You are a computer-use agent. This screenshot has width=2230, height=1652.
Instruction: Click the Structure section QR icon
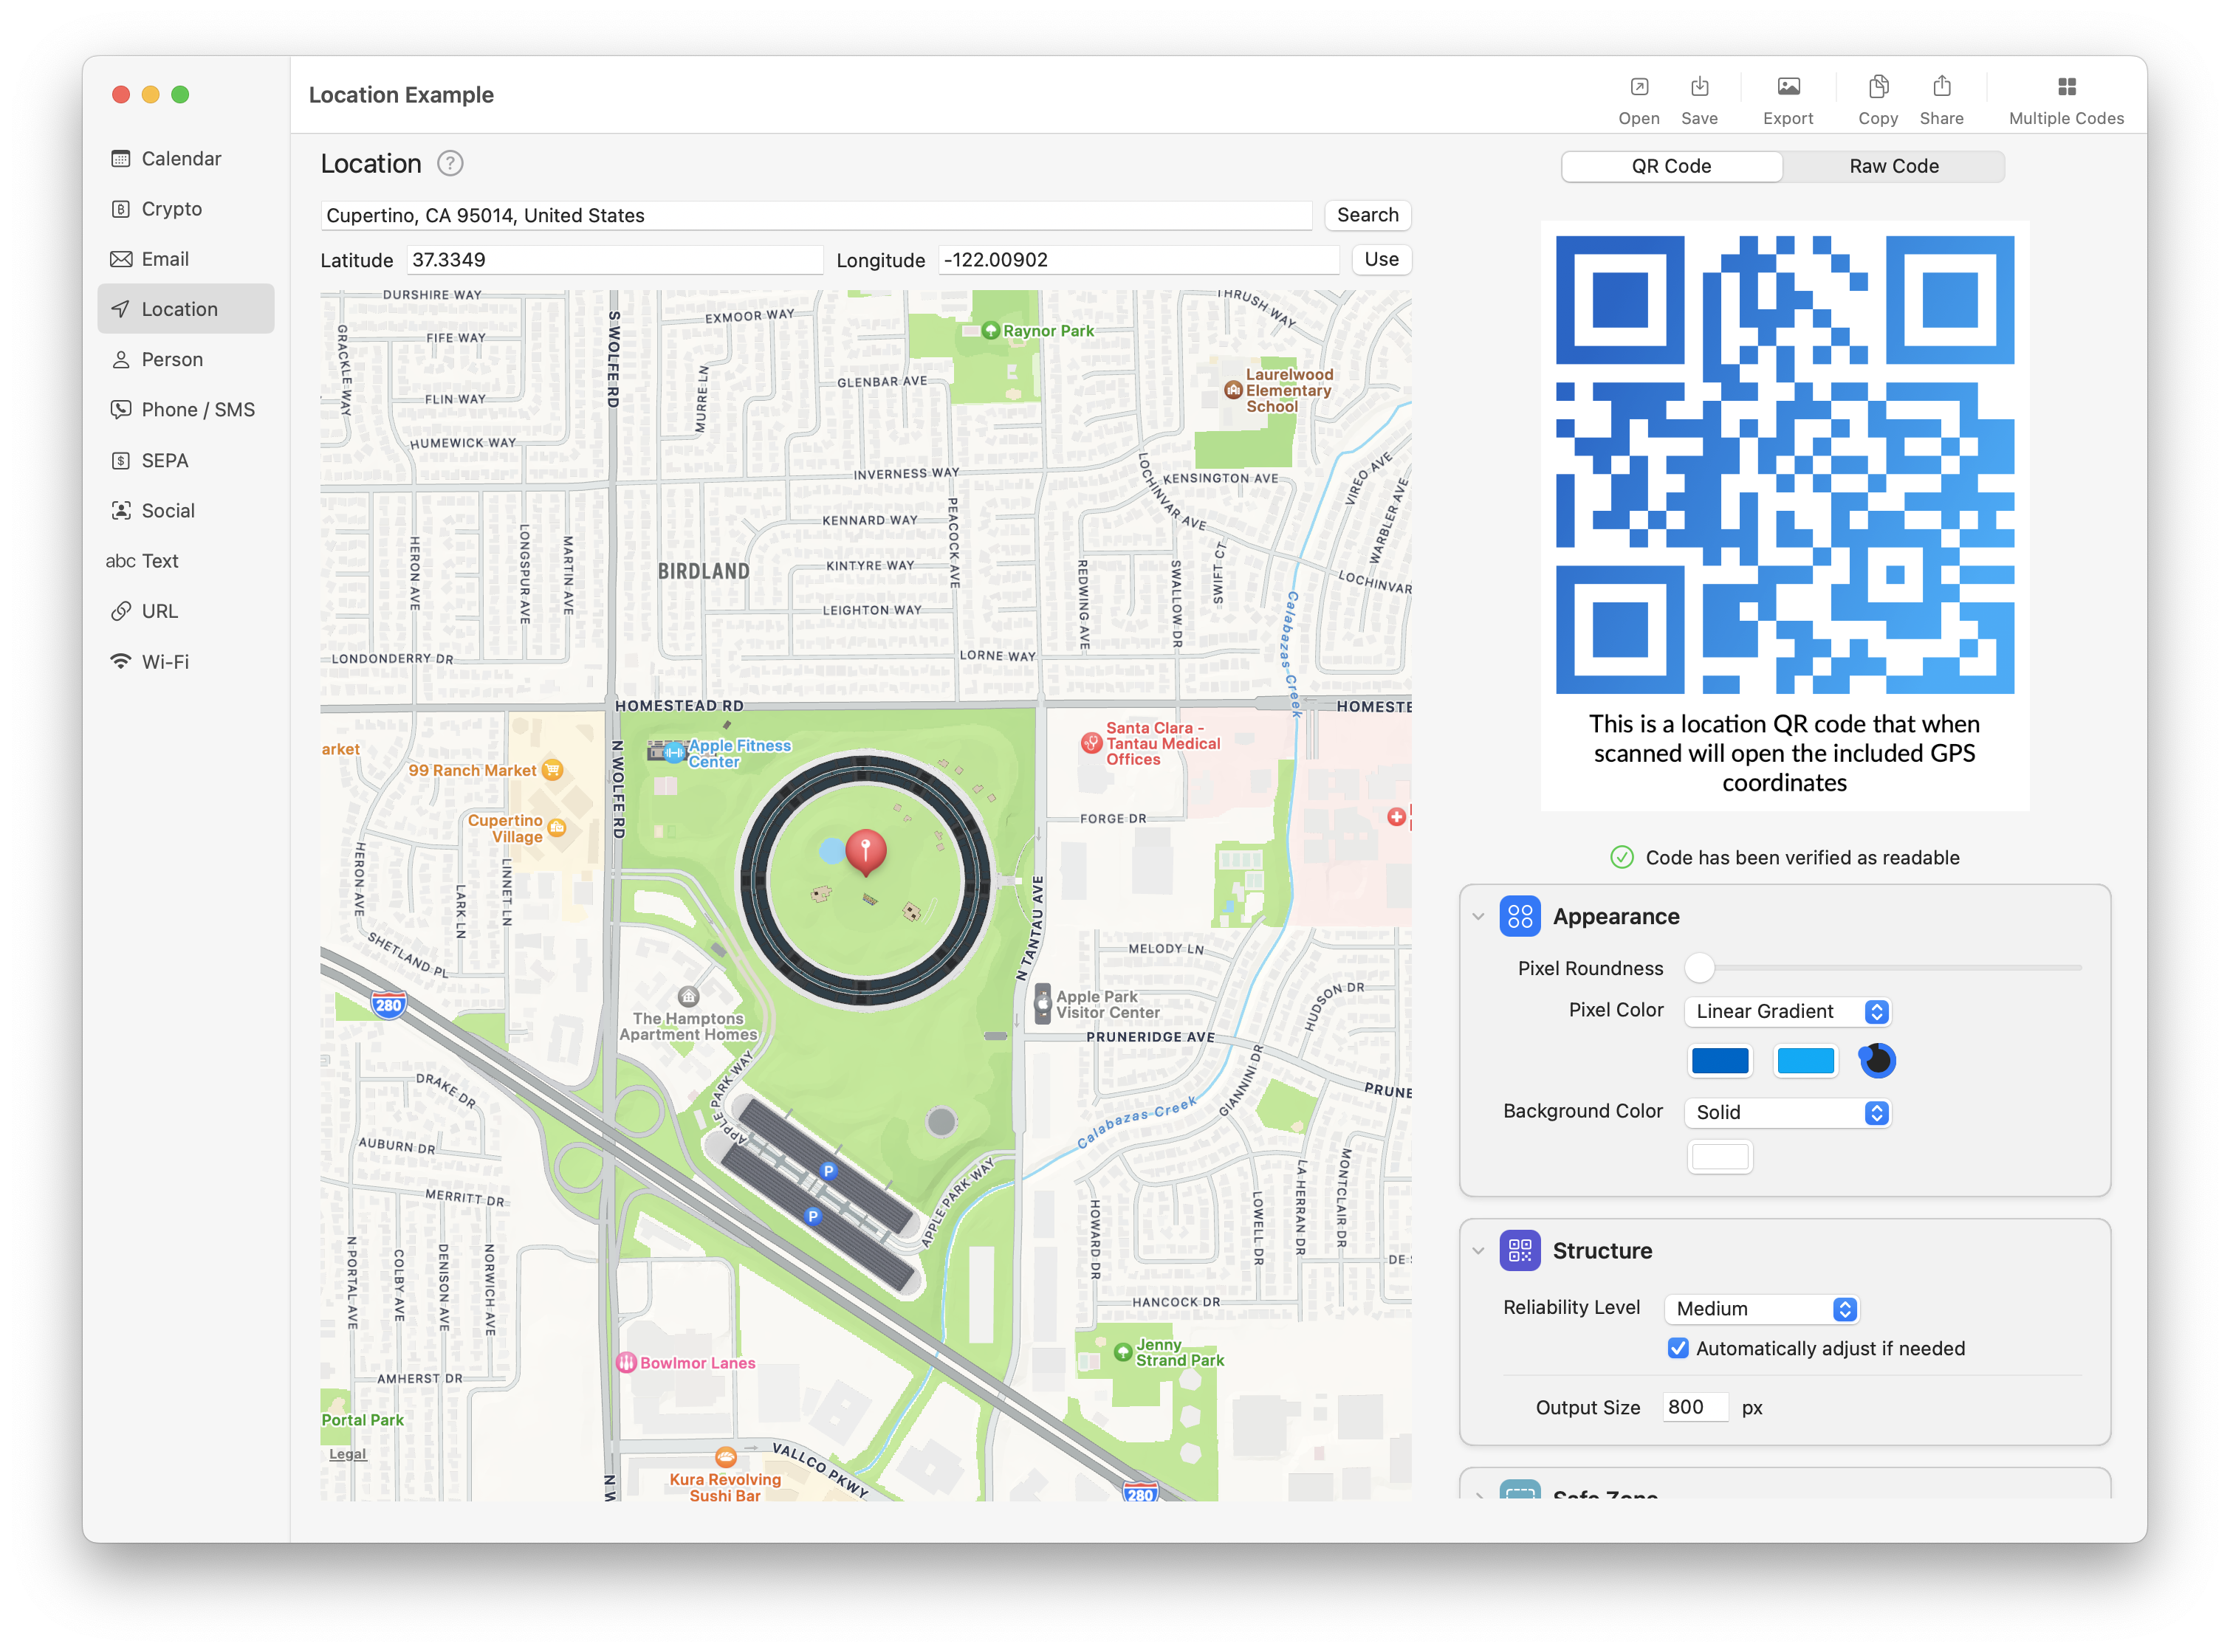coord(1520,1250)
